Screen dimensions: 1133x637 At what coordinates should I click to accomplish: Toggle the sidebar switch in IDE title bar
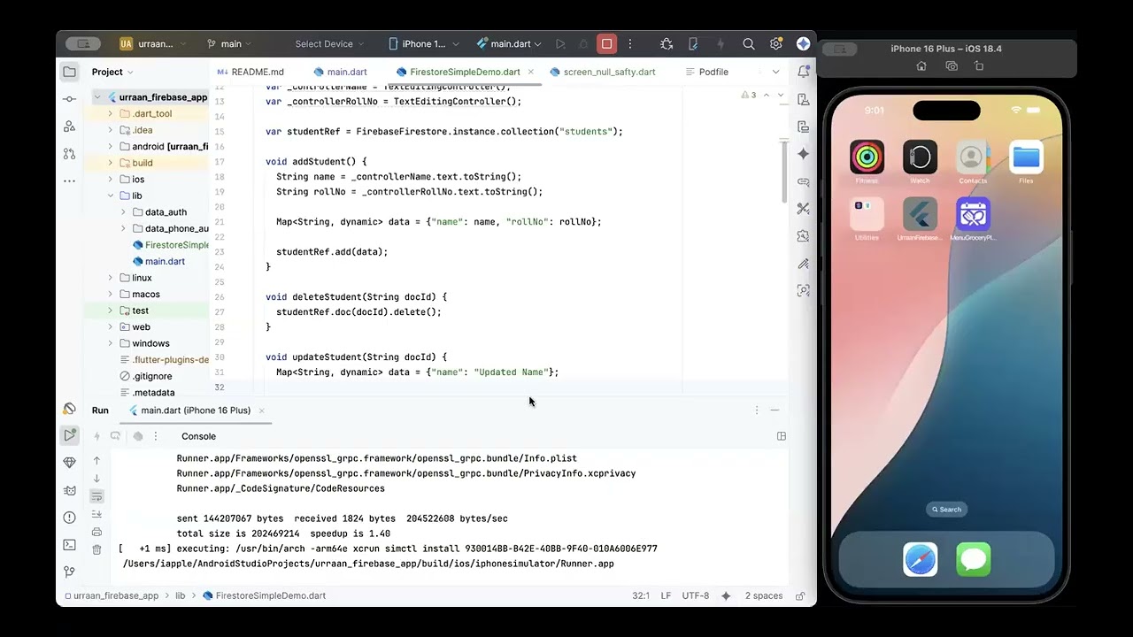83,43
